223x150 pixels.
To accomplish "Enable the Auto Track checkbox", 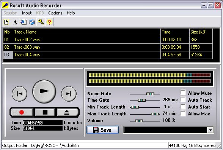I will [183, 99].
